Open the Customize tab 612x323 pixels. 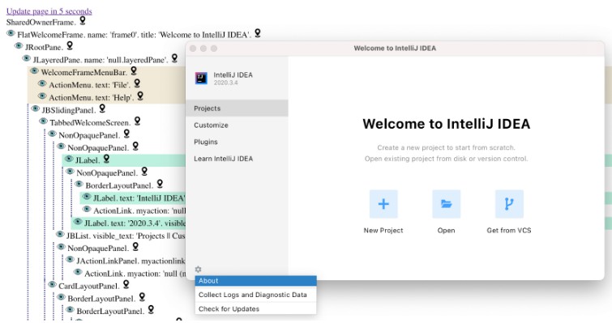tap(237, 125)
